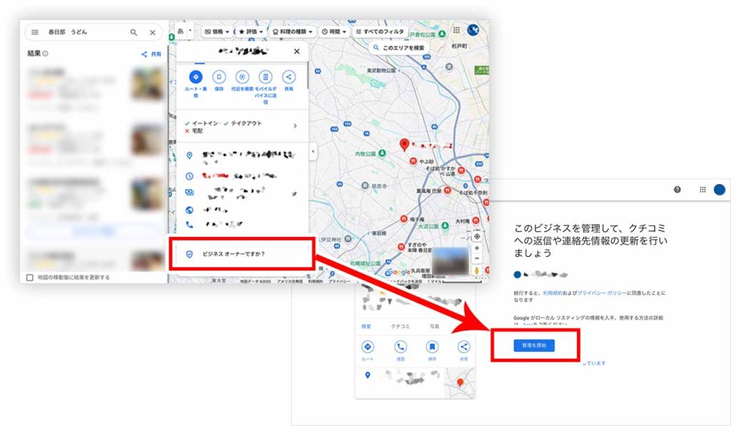Click the phone icon in the place panel
The height and width of the screenshot is (426, 731).
(189, 225)
